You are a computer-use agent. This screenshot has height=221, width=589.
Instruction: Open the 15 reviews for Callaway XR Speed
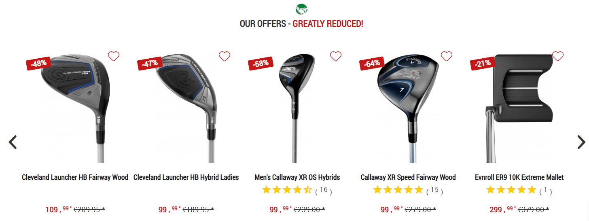point(434,190)
